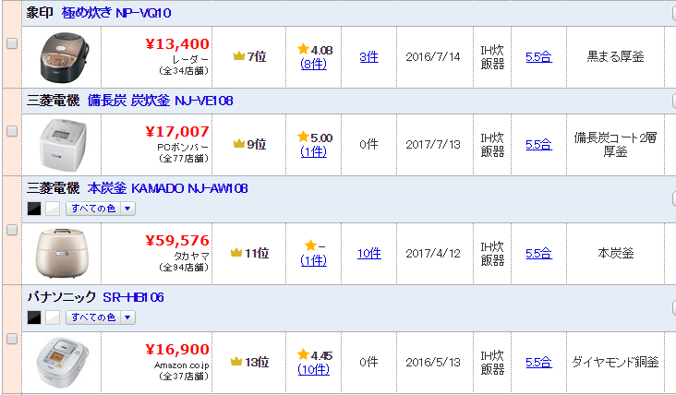
Task: Click the star rating icon for 4.08
Action: (x=304, y=49)
